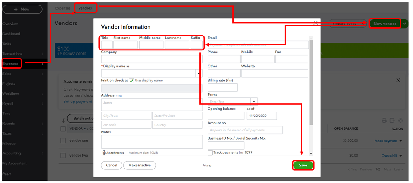Click the Website field
413x183 pixels.
pos(275,74)
